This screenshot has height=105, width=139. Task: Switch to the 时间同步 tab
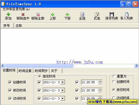[x=41, y=71]
